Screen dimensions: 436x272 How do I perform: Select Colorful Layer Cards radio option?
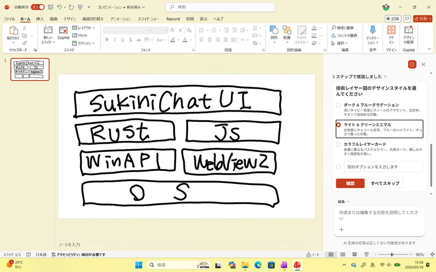pyautogui.click(x=338, y=144)
